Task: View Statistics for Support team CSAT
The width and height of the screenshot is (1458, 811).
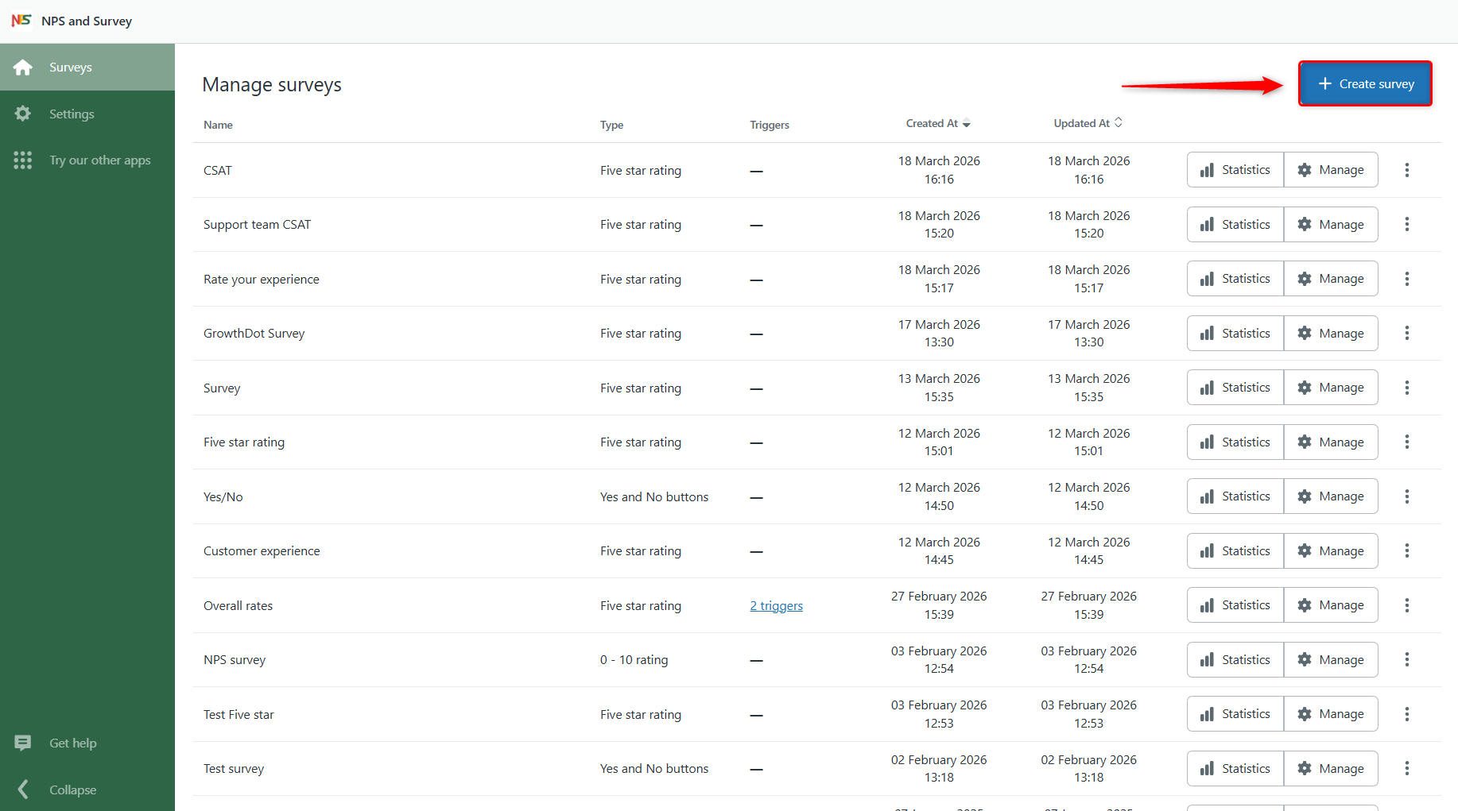Action: 1235,225
